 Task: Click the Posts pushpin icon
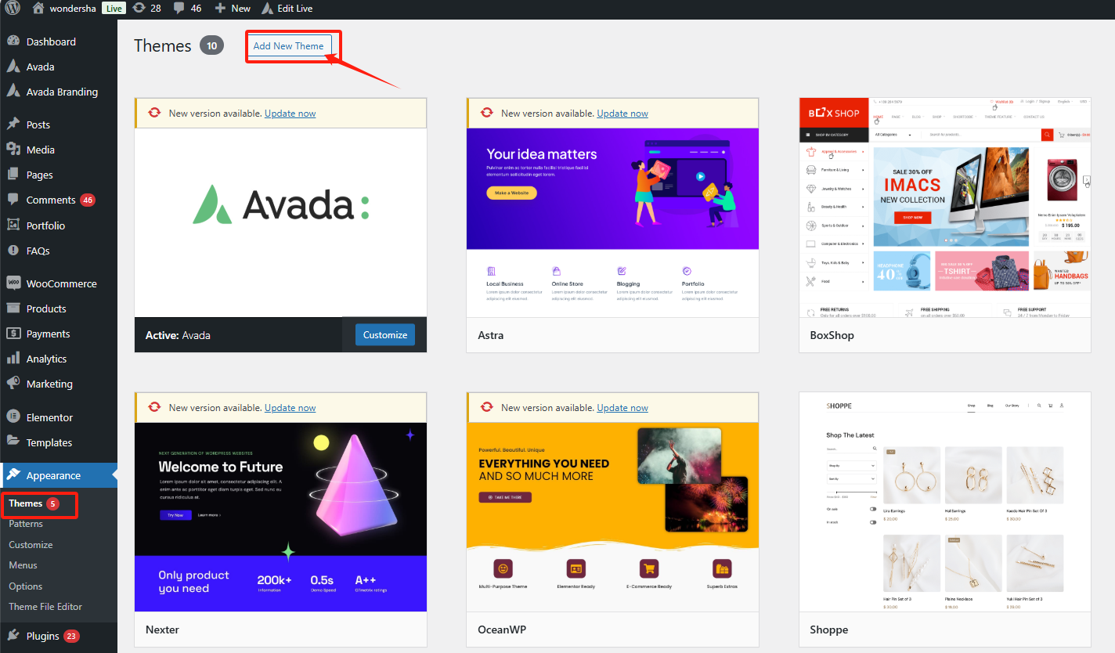(13, 124)
